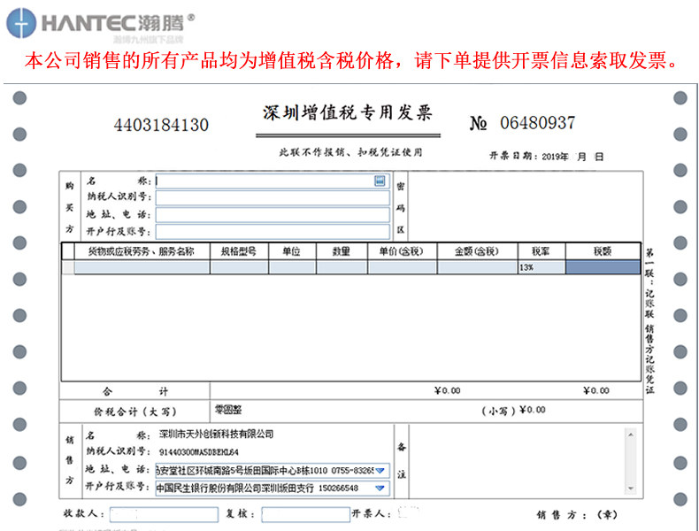Screen dimensions: 699x531
Task: Click the 数量 column header
Action: [x=342, y=251]
